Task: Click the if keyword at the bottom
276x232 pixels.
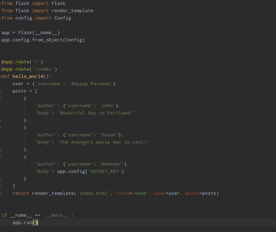Action: click(x=4, y=215)
